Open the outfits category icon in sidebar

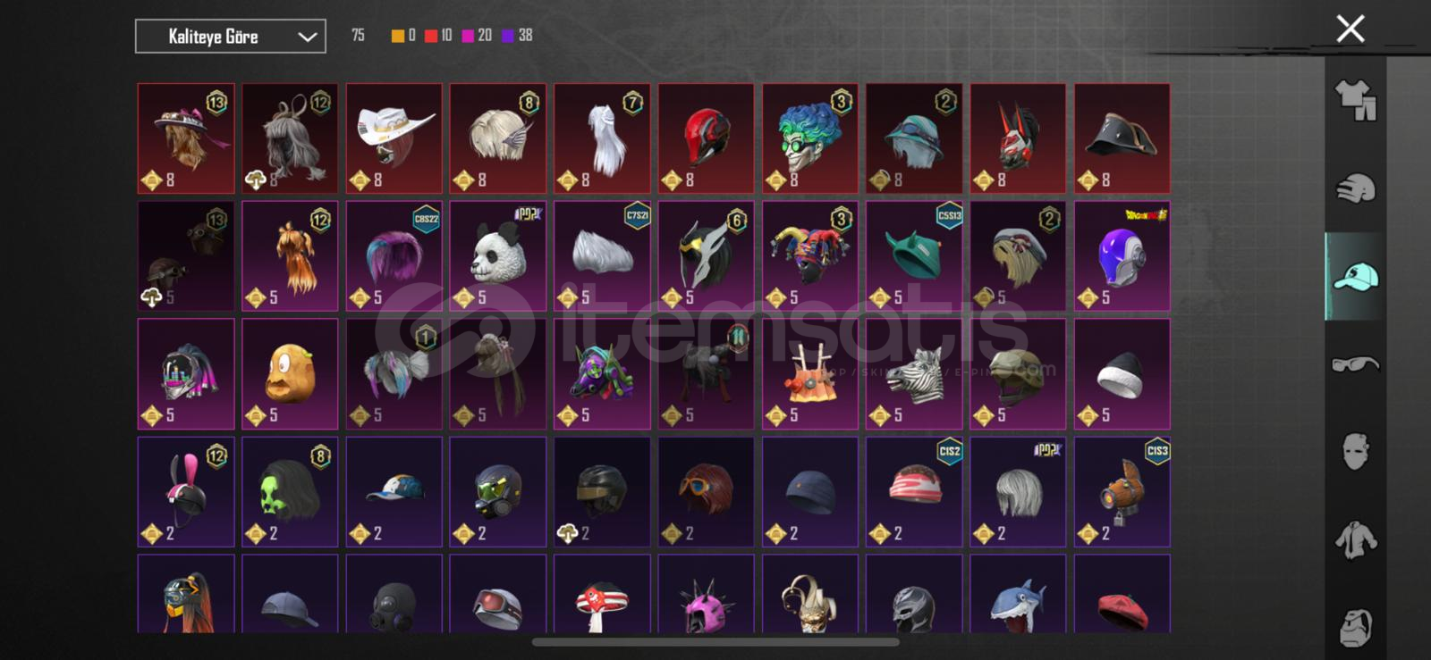(1355, 100)
